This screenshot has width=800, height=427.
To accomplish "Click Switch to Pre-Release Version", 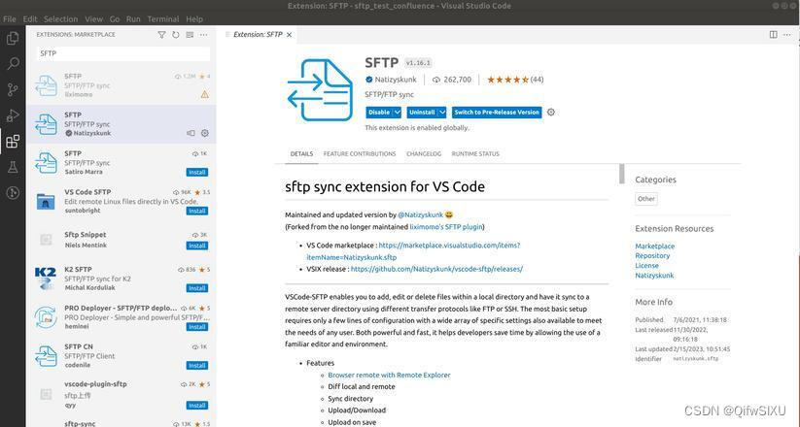I will tap(497, 113).
